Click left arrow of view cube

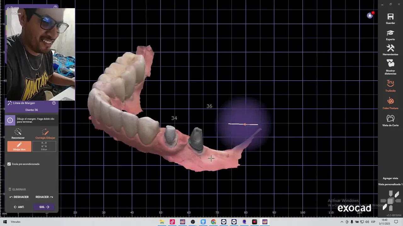tap(383, 201)
